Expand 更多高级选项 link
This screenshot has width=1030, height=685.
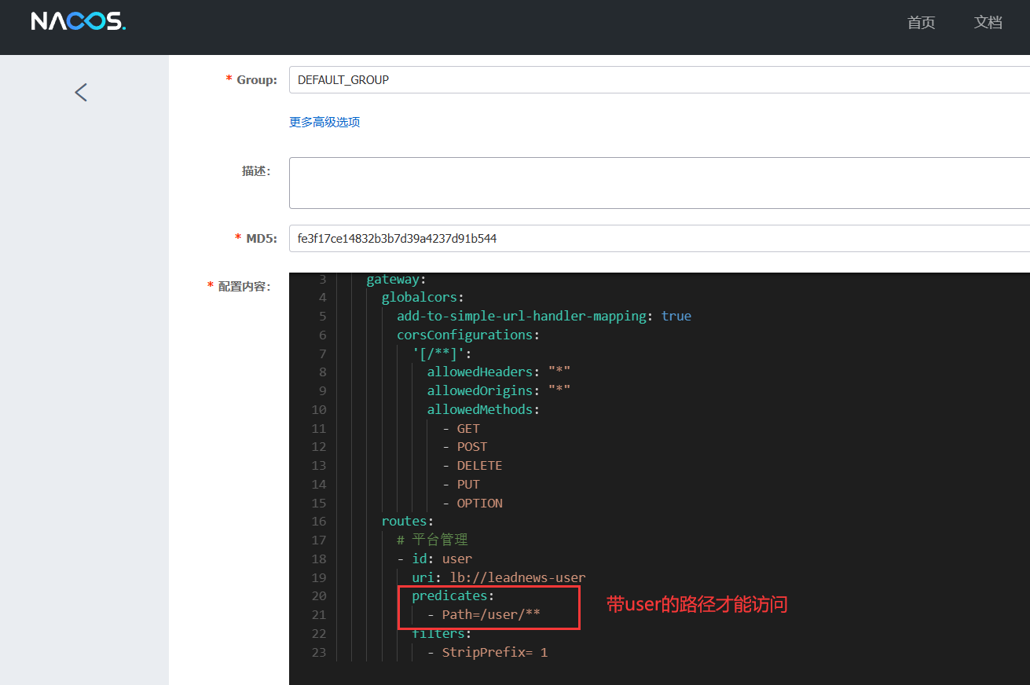[324, 123]
